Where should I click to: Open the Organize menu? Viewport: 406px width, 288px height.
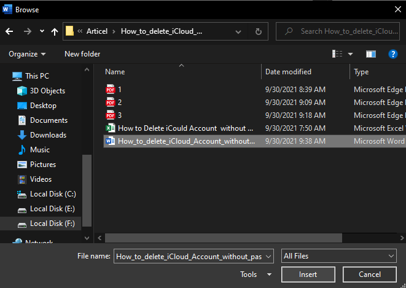click(27, 54)
